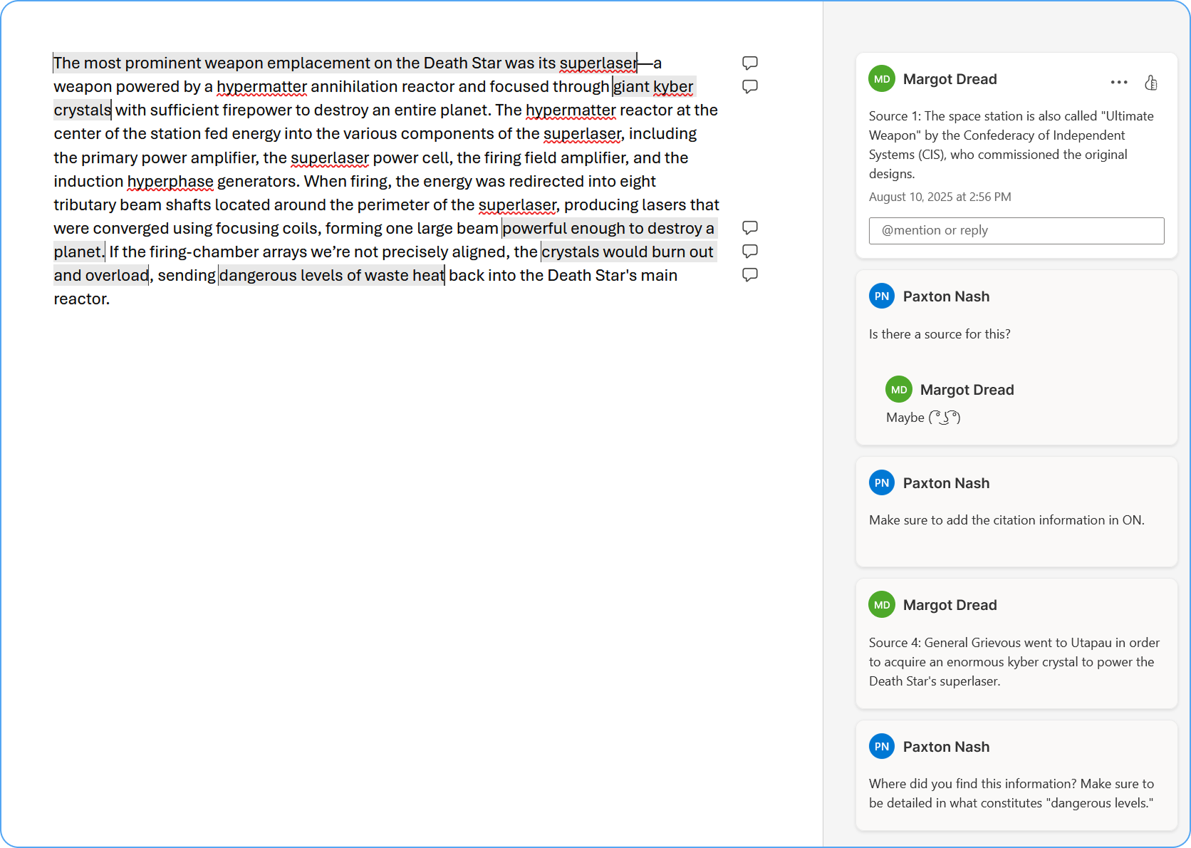The image size is (1191, 848).
Task: Open comment icon beside 'powerful enough to destroy' line
Action: coord(749,227)
